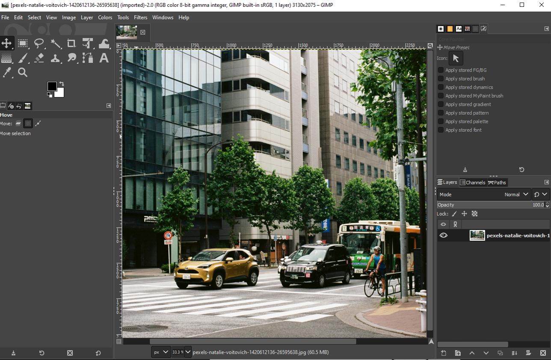Click the layer thumbnail in the Layers panel
The height and width of the screenshot is (360, 551).
pos(477,235)
